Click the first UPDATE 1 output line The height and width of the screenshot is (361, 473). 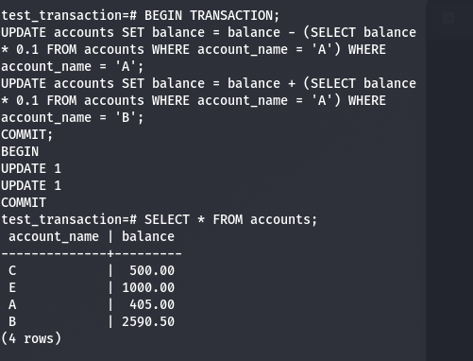(x=31, y=168)
